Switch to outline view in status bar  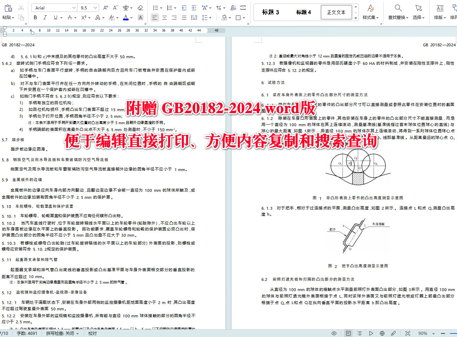click(359, 333)
